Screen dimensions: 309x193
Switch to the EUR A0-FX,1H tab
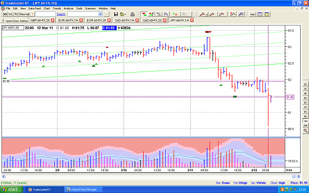click(68, 20)
